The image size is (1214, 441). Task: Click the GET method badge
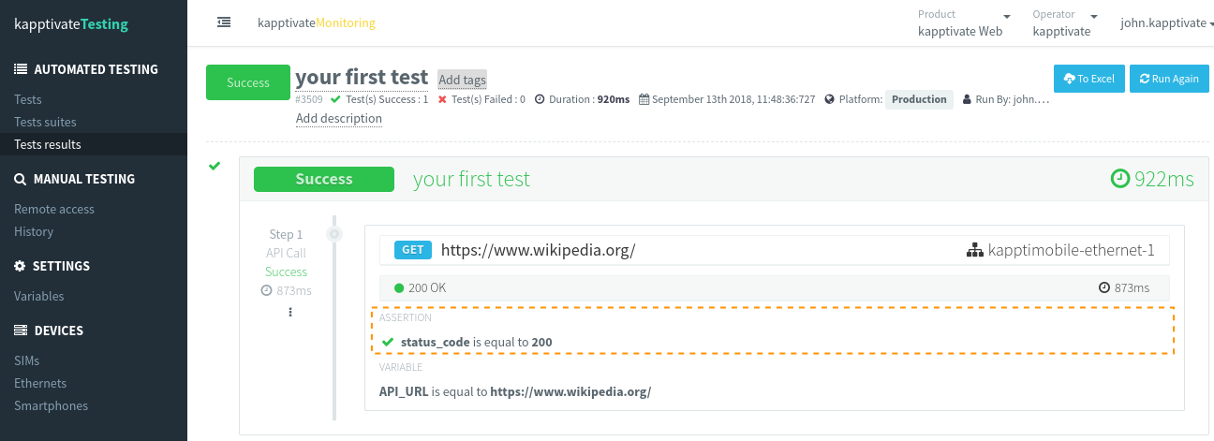[x=413, y=250]
